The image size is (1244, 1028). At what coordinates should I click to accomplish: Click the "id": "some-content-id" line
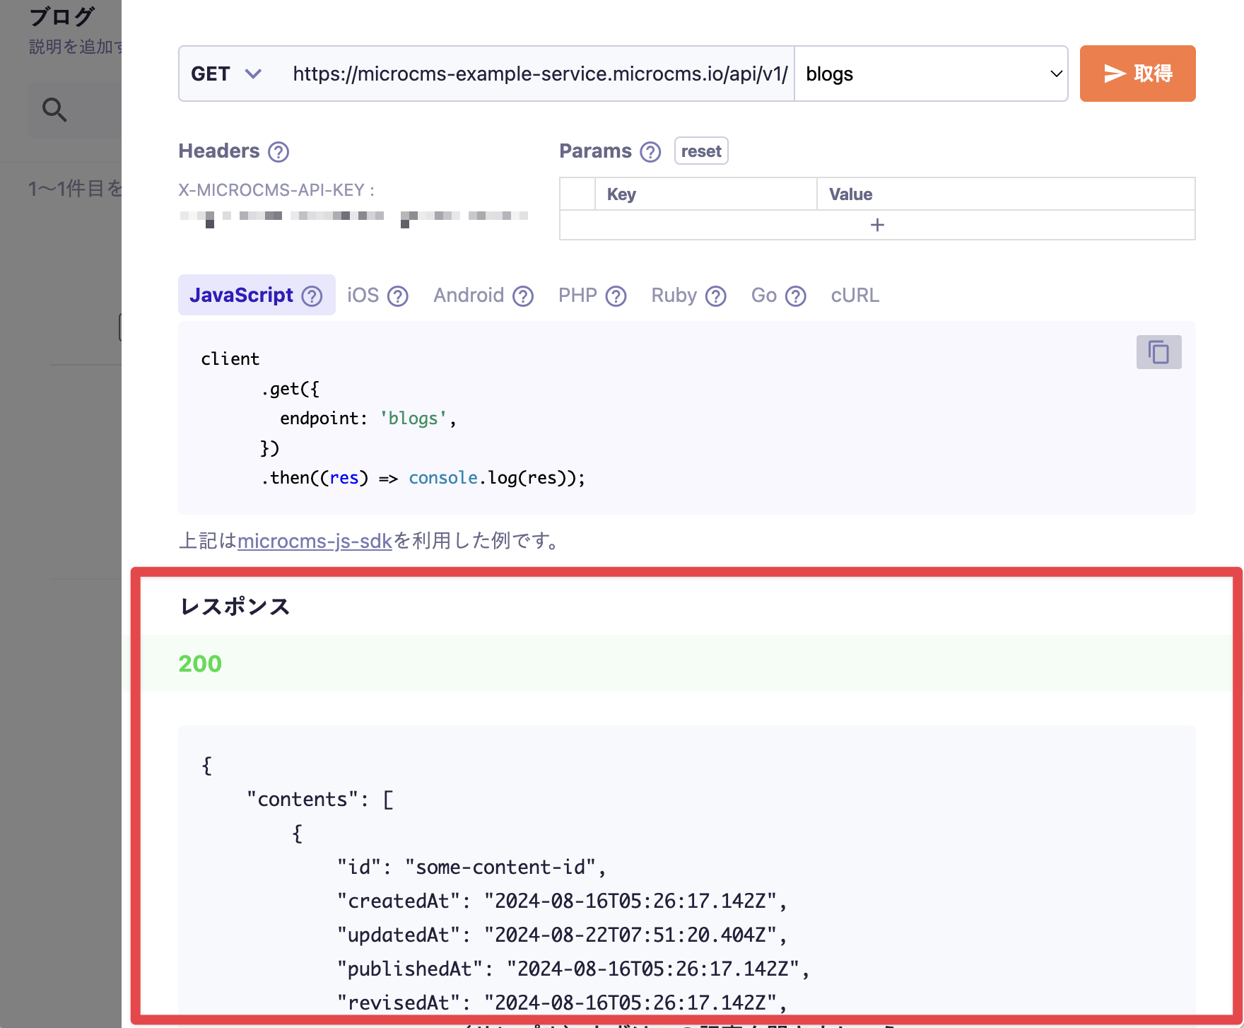(471, 867)
